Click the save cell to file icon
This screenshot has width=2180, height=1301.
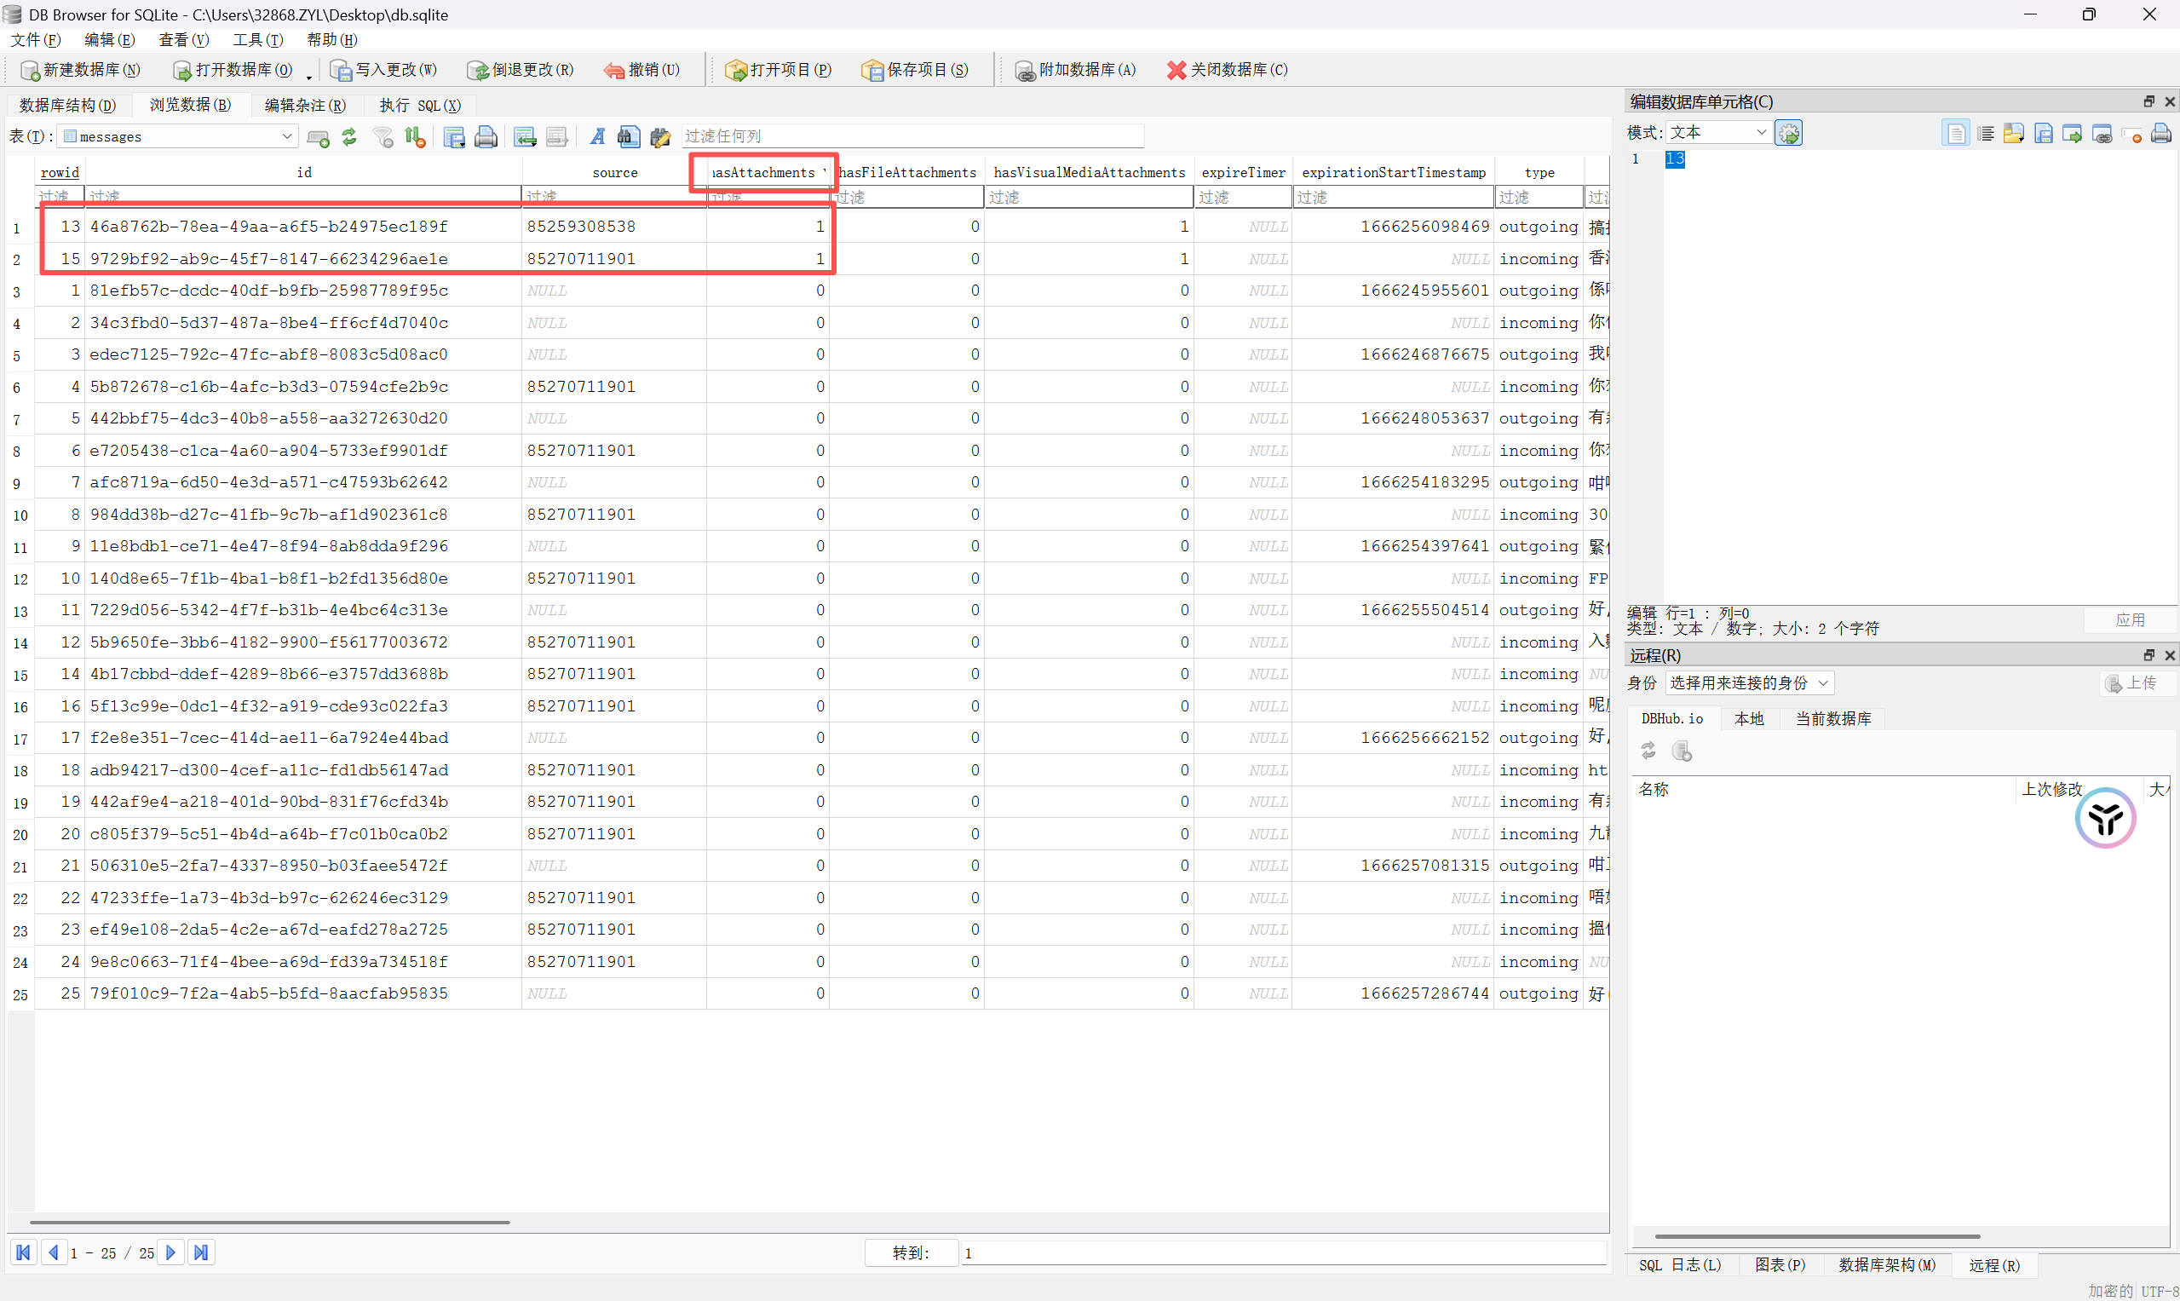[2043, 133]
